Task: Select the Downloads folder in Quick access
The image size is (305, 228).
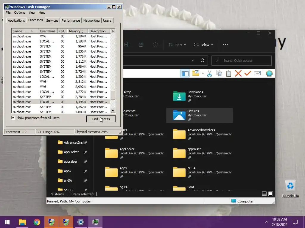Action: click(199, 96)
